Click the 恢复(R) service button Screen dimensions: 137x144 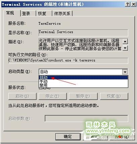click(x=114, y=96)
